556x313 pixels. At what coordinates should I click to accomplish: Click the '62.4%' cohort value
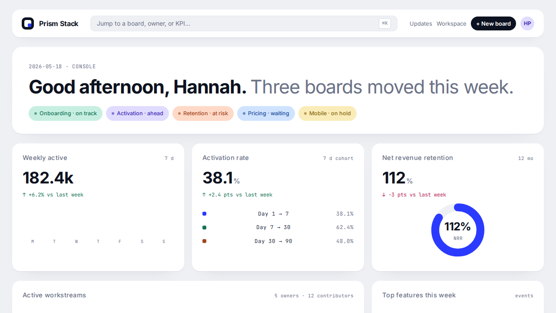(x=345, y=227)
